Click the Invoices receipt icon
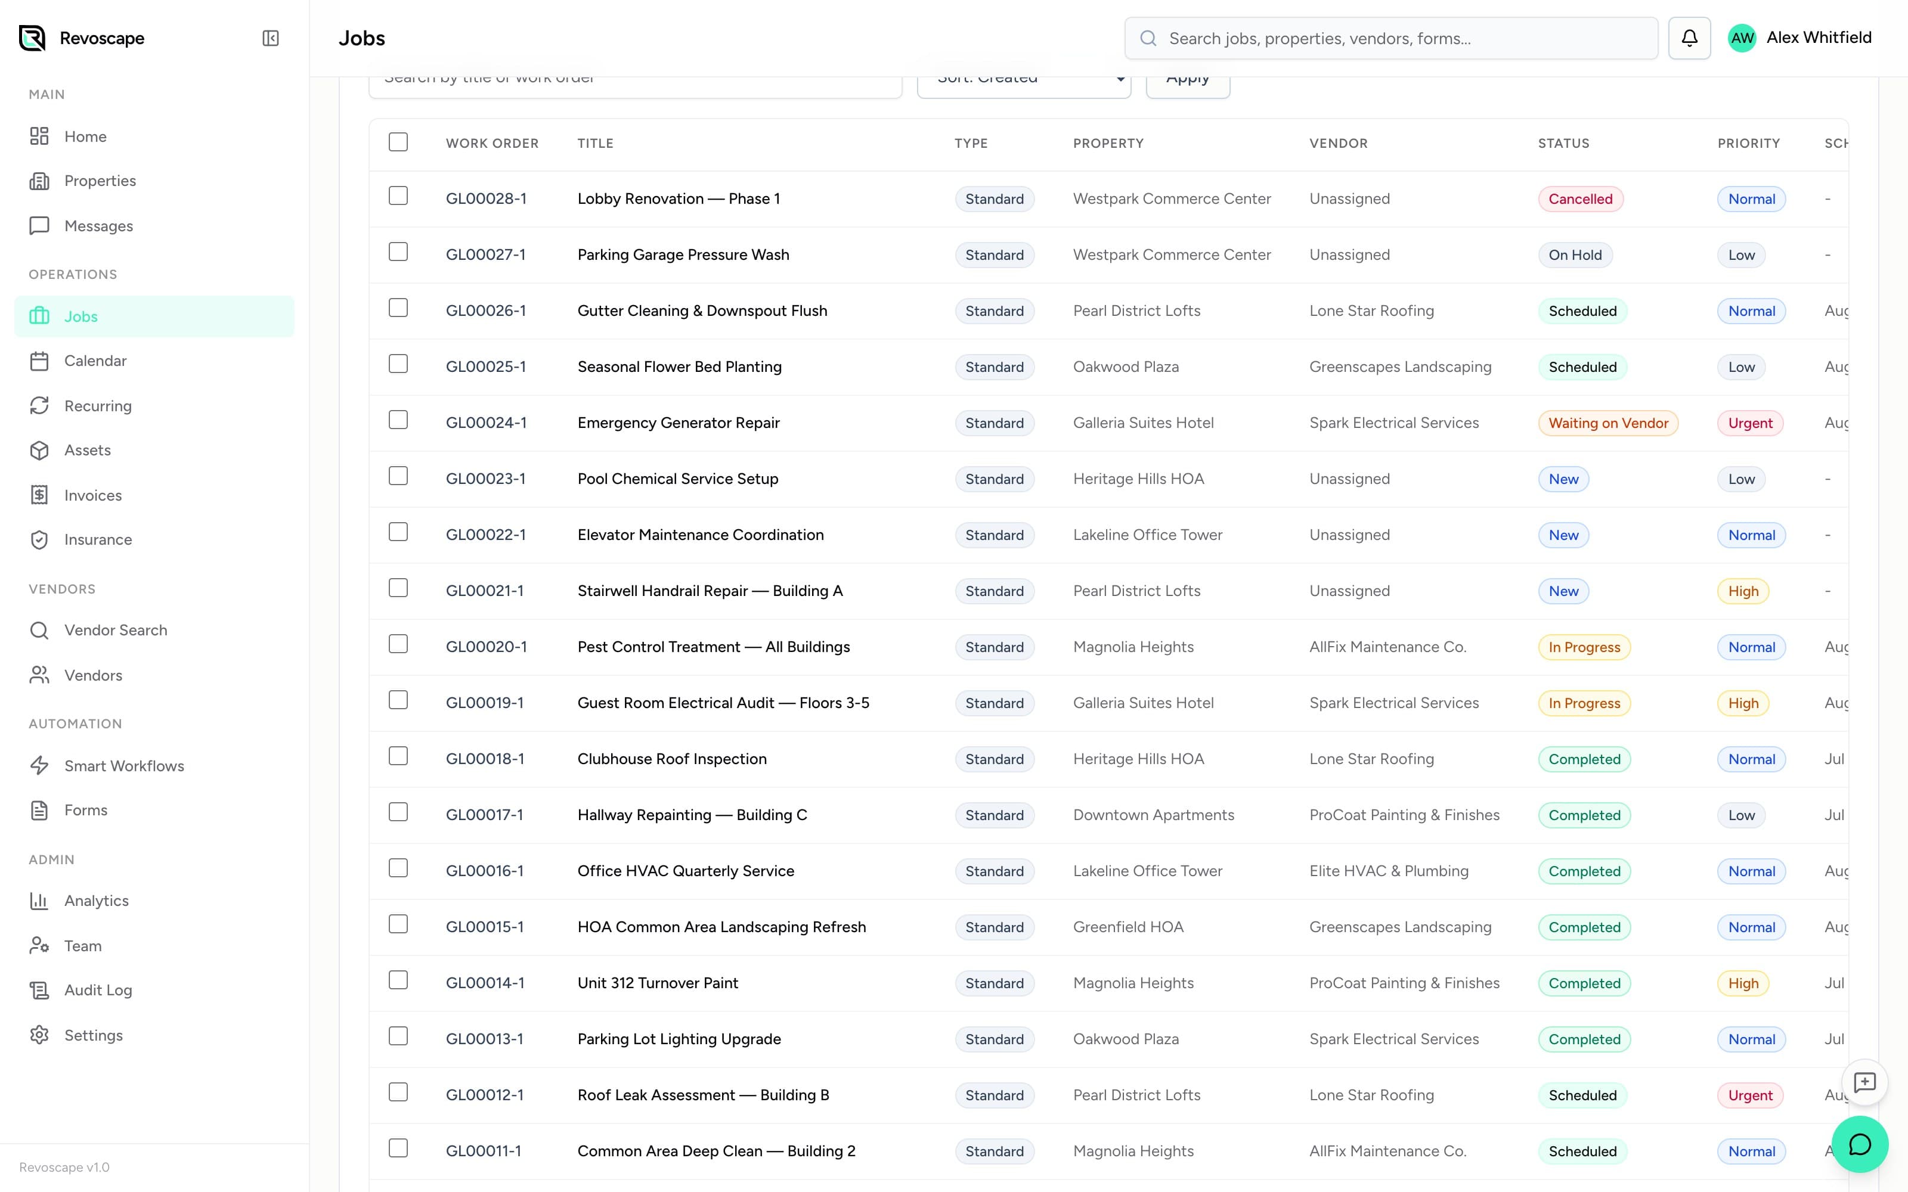The image size is (1908, 1192). (39, 495)
